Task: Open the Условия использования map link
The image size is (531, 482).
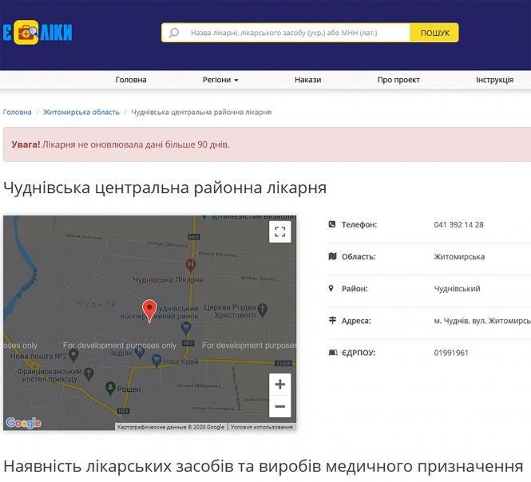Action: (261, 427)
